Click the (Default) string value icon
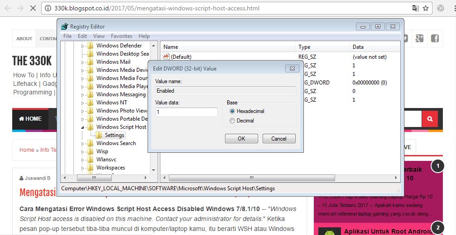This screenshot has height=235, width=456. click(166, 56)
